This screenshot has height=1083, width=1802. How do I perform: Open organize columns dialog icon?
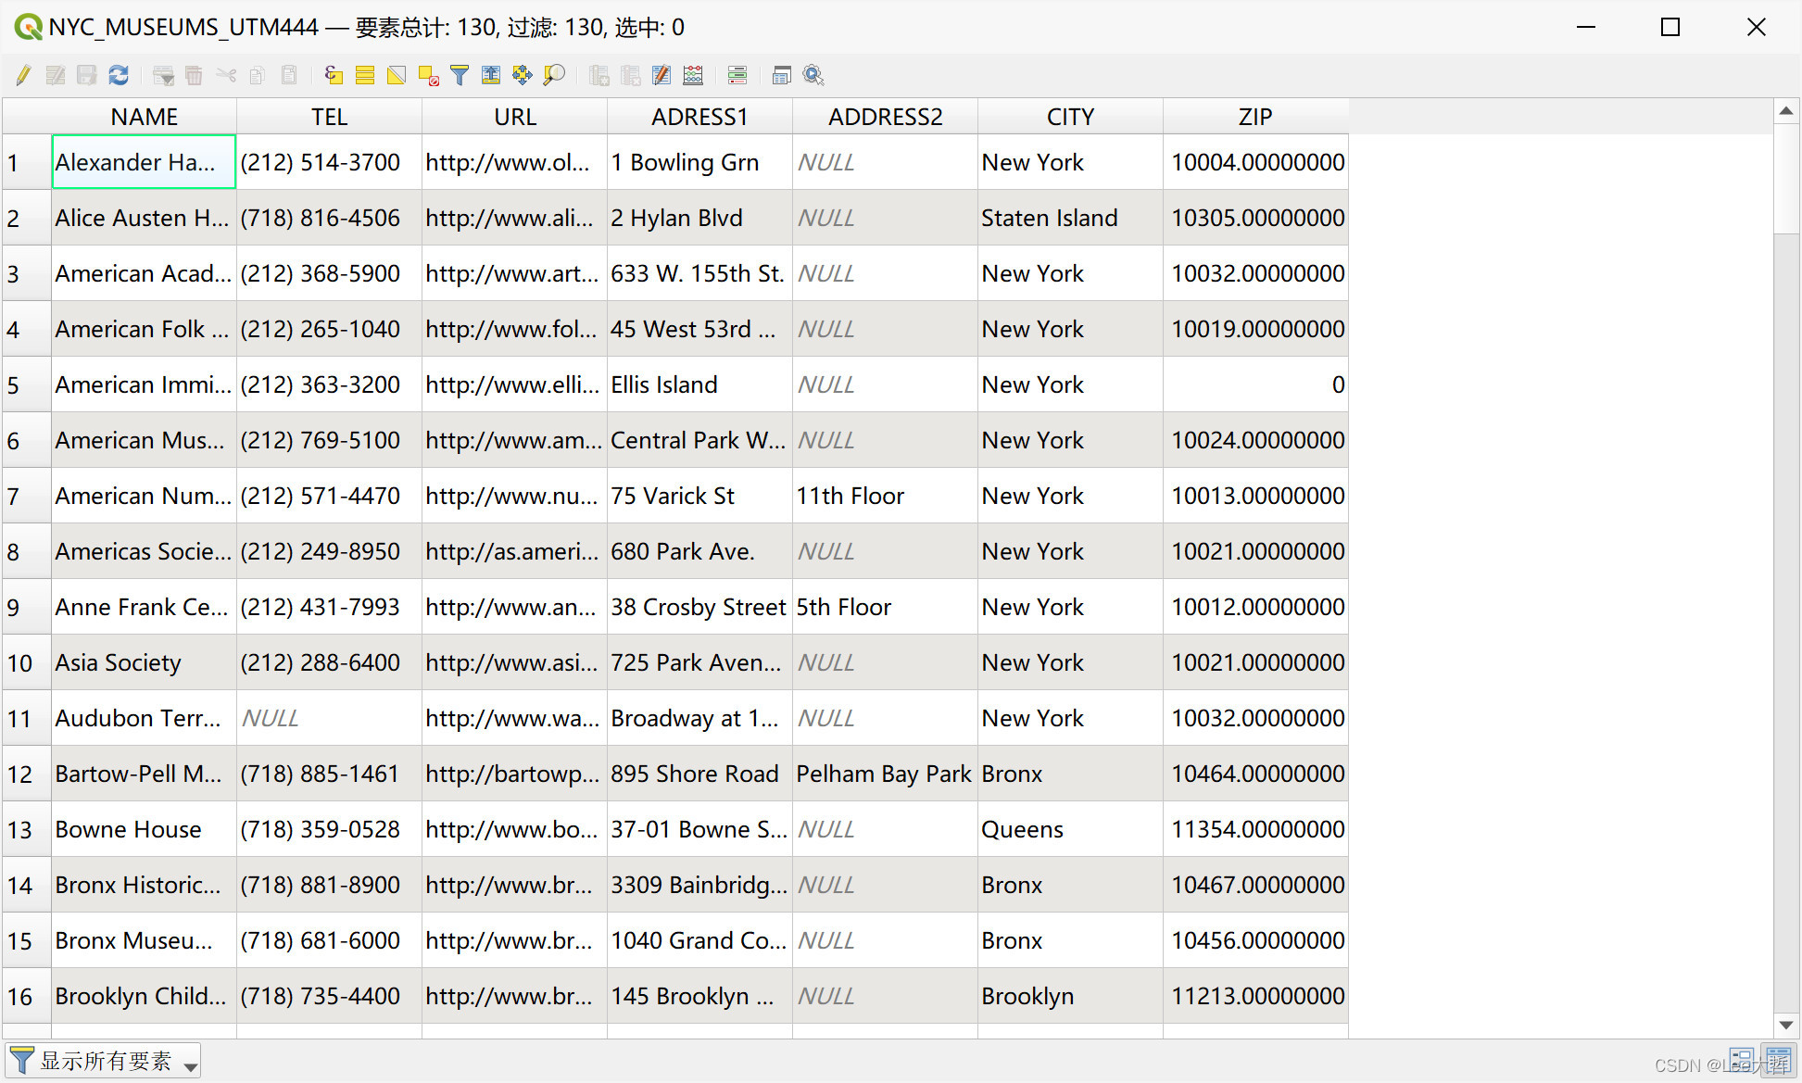(x=662, y=75)
